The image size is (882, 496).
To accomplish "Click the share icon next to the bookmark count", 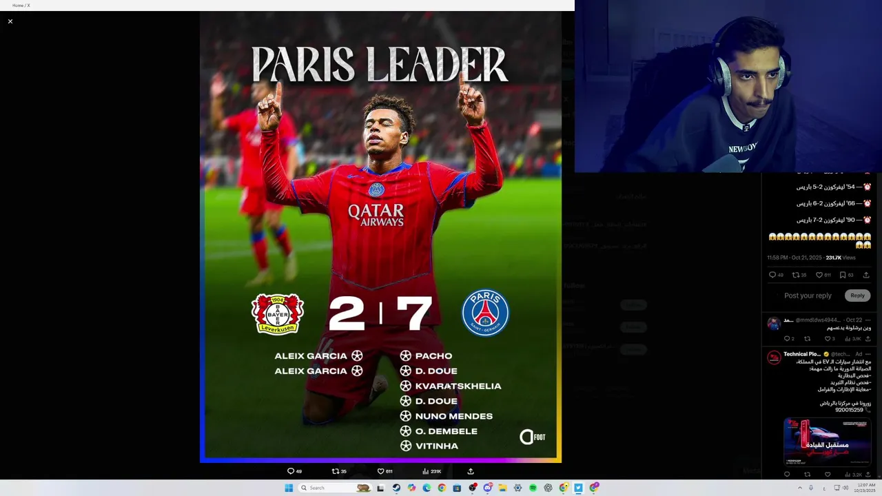I will pos(866,275).
